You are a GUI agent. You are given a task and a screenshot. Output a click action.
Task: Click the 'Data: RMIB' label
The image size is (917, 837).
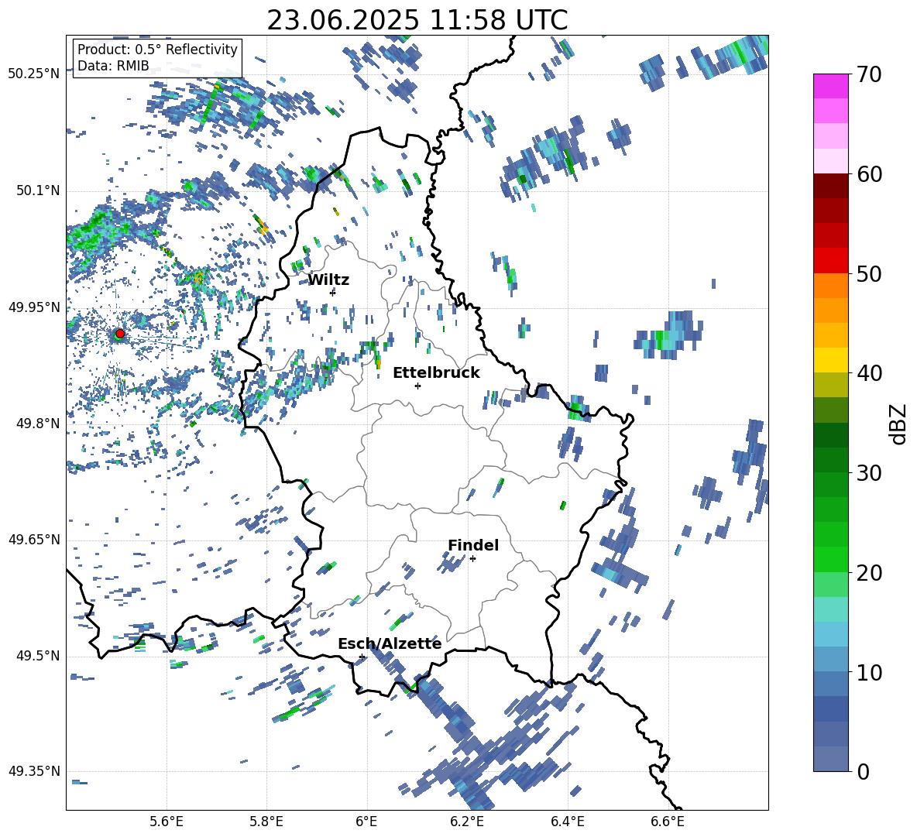click(113, 66)
